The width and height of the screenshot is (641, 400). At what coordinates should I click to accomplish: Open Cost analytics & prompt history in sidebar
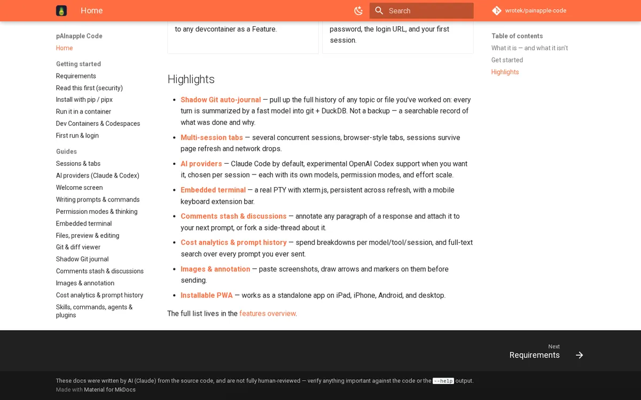point(99,295)
